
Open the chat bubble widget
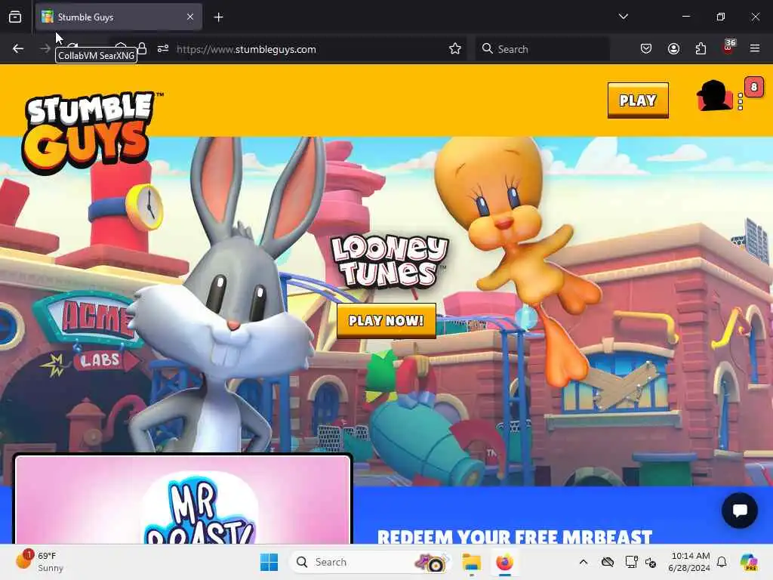(740, 511)
